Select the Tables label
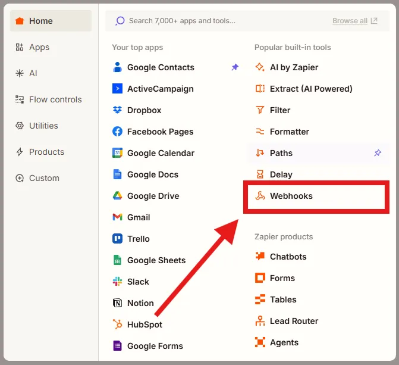Viewport: 399px width, 365px height. [283, 300]
